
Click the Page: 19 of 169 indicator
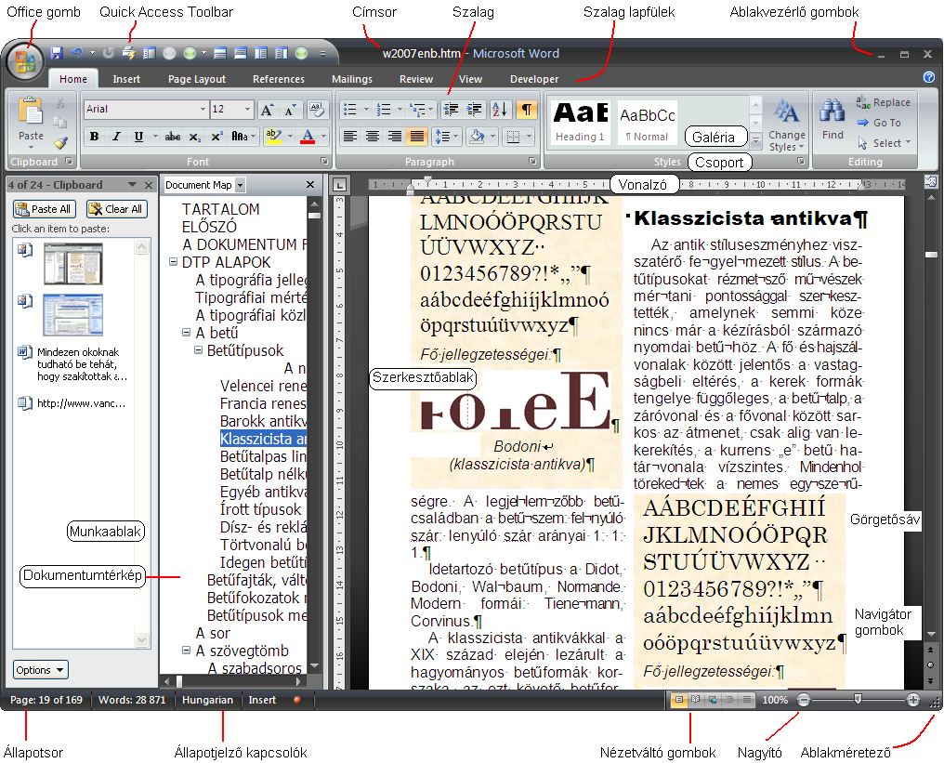pos(46,700)
